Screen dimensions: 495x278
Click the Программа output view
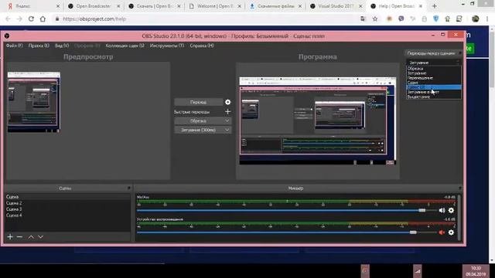[318, 120]
